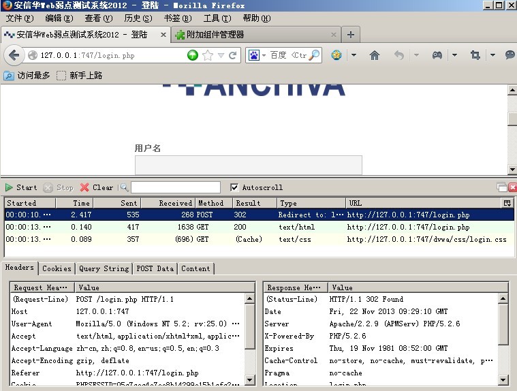The width and height of the screenshot is (517, 391).
Task: Open dropdown next to star badge icon
Action: 354,55
